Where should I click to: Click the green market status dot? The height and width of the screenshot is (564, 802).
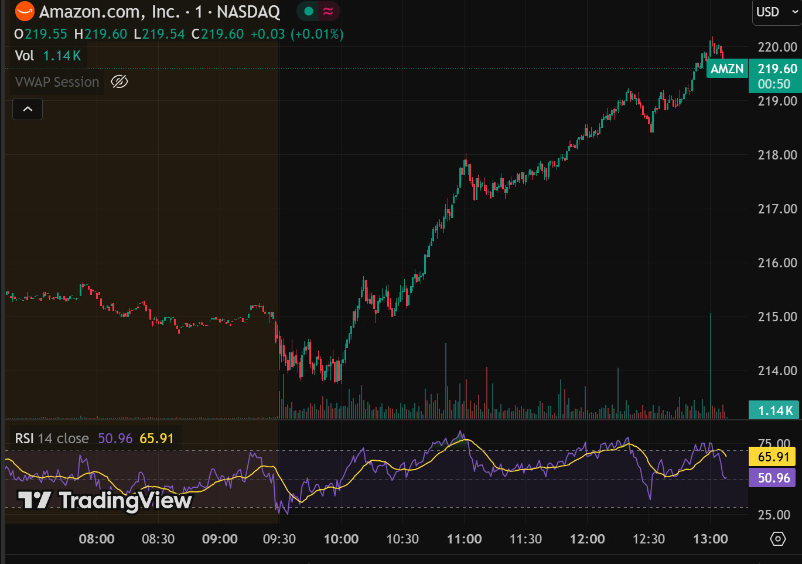[309, 11]
